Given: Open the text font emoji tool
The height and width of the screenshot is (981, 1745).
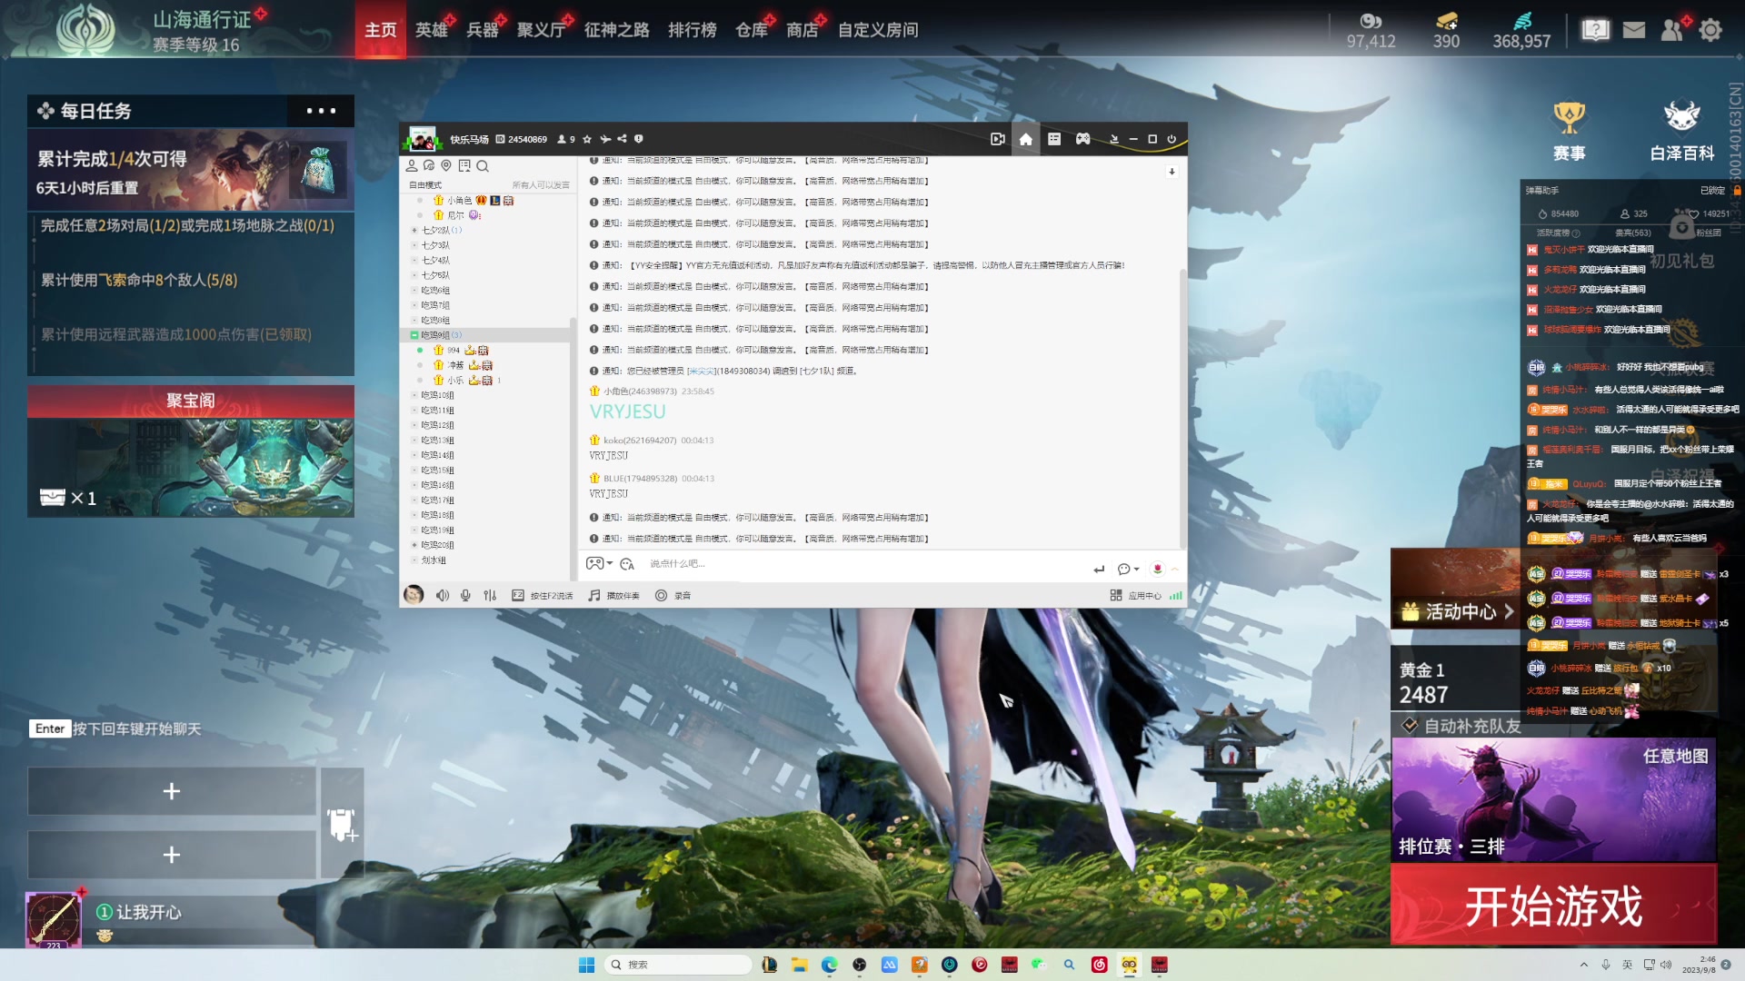Looking at the screenshot, I should (627, 564).
